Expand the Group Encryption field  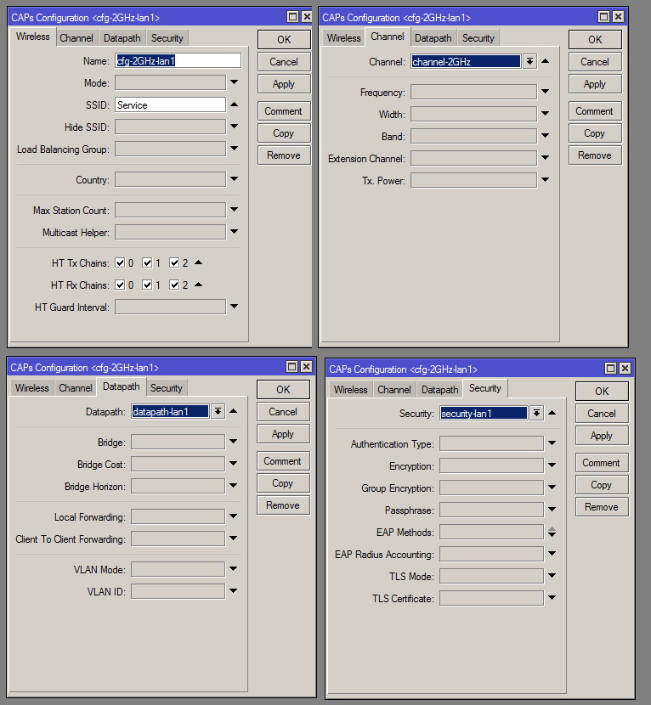552,487
